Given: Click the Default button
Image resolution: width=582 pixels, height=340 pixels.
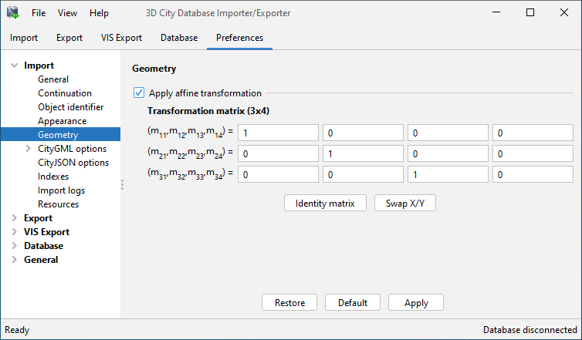Looking at the screenshot, I should (353, 302).
